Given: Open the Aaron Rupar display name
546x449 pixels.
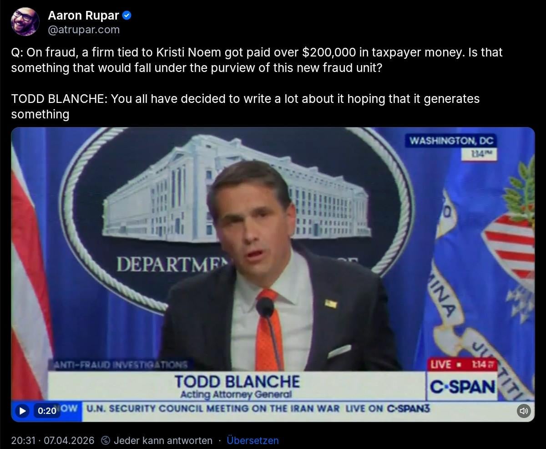Looking at the screenshot, I should point(83,15).
